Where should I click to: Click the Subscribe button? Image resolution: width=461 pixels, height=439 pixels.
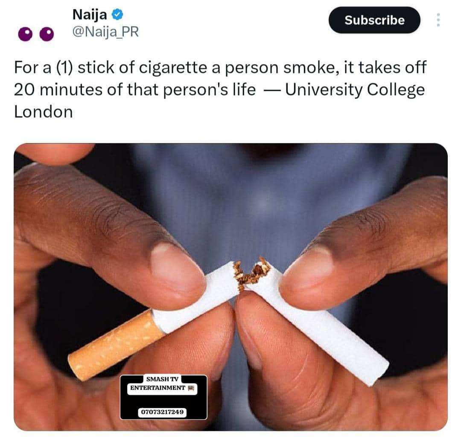pos(374,20)
